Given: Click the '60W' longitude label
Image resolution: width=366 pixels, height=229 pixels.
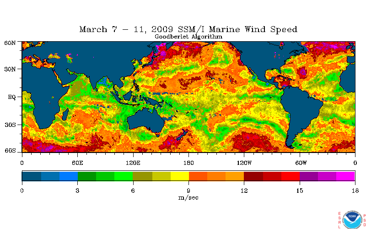Looking at the screenshot, I should [301, 163].
